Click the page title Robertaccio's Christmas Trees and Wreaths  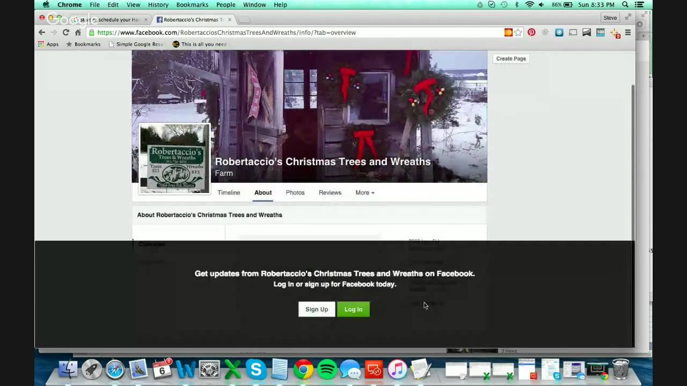(323, 161)
